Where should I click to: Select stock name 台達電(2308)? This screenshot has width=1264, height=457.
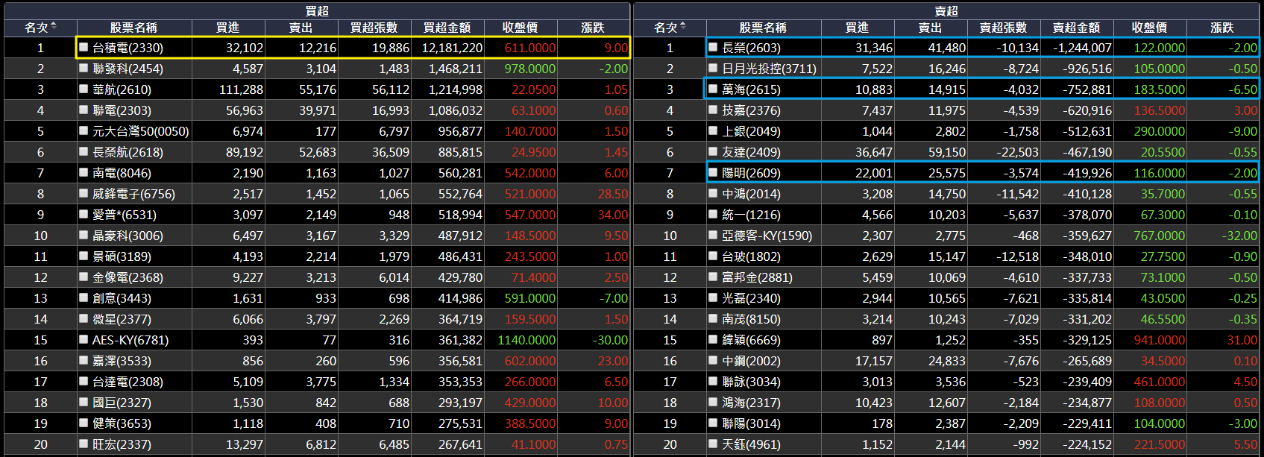click(x=128, y=382)
